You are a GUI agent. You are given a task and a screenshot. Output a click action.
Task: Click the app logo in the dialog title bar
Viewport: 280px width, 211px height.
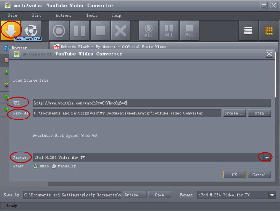(x=16, y=54)
